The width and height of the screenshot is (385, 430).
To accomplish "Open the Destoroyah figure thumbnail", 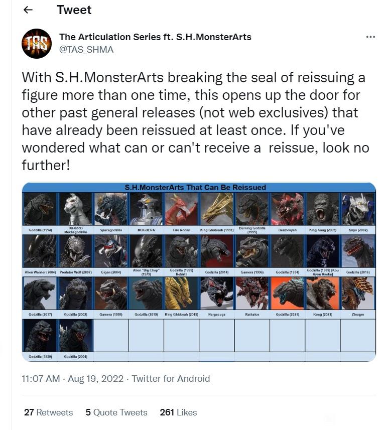I will click(287, 209).
